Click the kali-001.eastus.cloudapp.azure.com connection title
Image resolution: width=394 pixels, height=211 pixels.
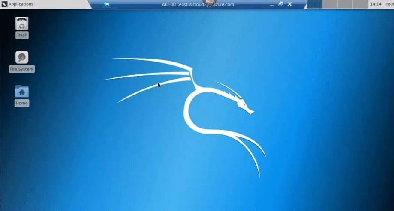198,4
